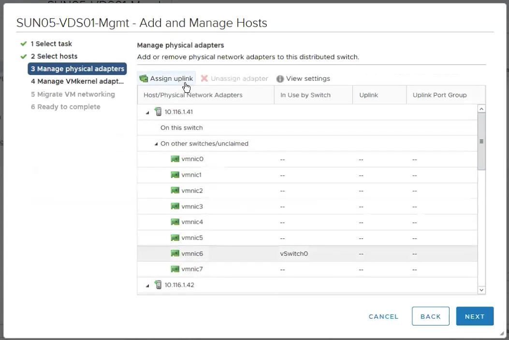Click the scrollbar down arrow
The image size is (509, 340).
481,290
